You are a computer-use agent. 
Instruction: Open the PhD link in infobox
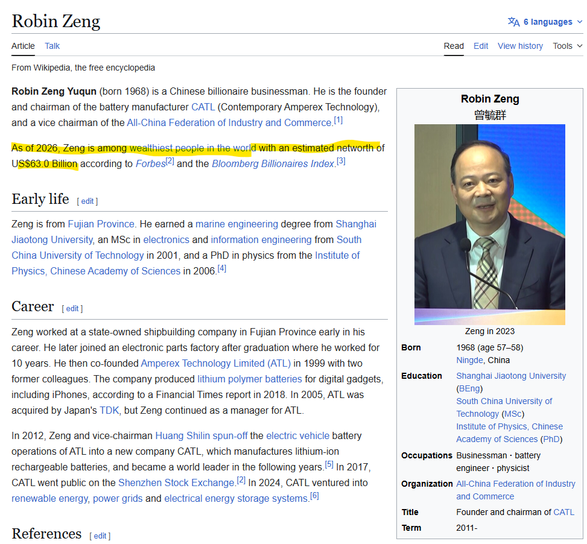pyautogui.click(x=551, y=440)
